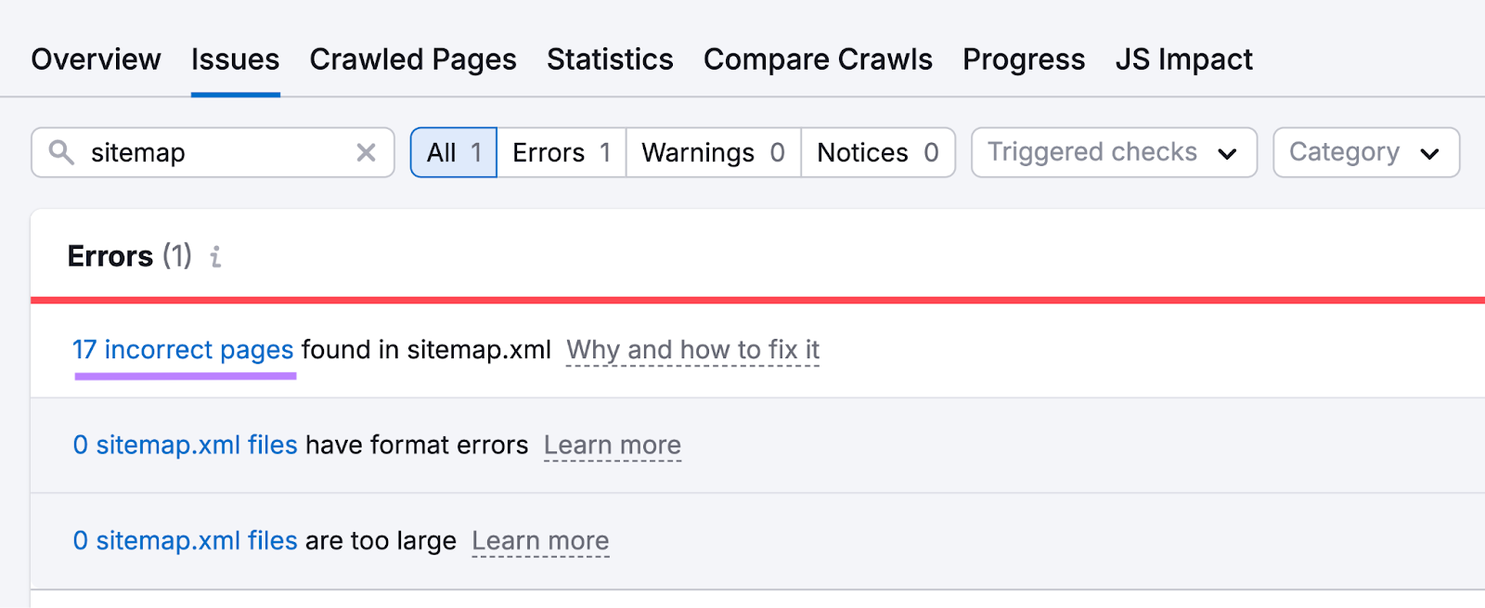The width and height of the screenshot is (1485, 608).
Task: Click Learn more about sitemap format errors
Action: [x=613, y=445]
